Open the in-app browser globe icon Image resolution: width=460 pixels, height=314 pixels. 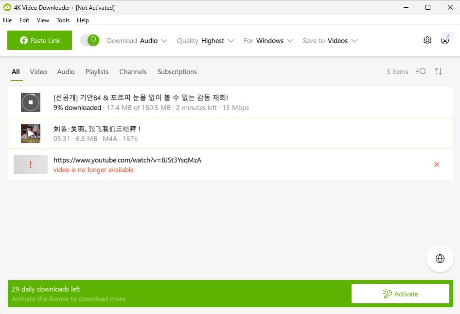point(440,259)
